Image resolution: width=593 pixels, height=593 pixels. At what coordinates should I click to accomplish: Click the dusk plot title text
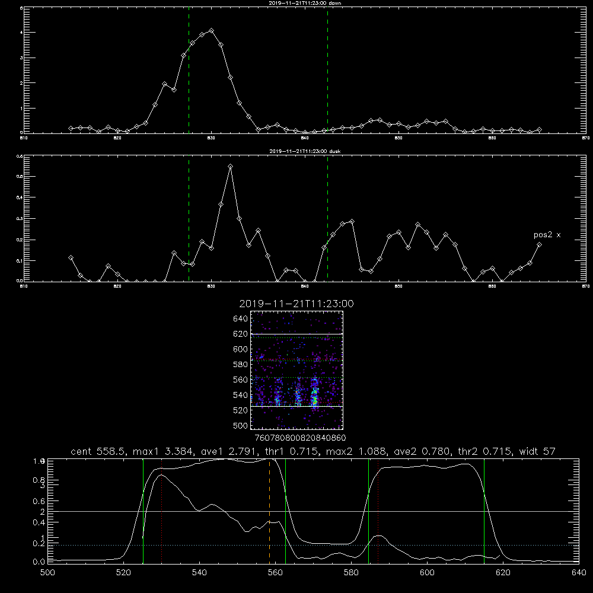tap(305, 151)
